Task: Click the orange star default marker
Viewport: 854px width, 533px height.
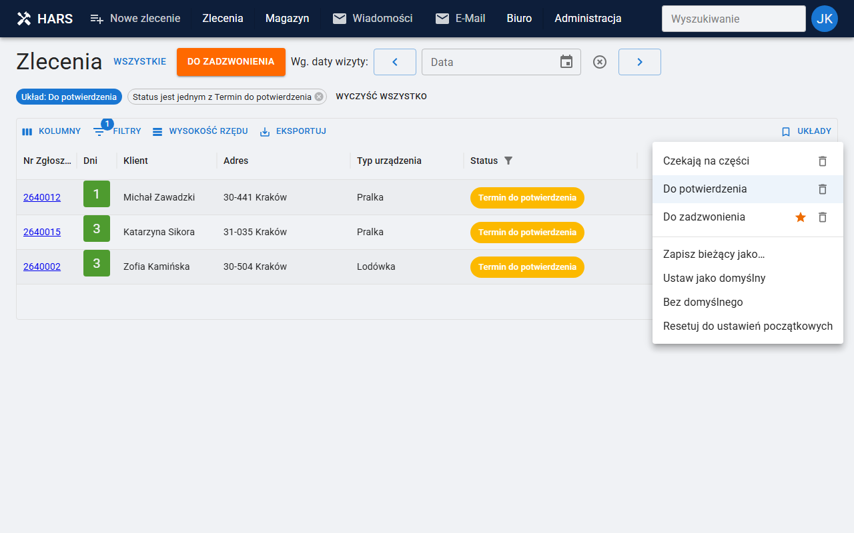Action: [x=801, y=217]
